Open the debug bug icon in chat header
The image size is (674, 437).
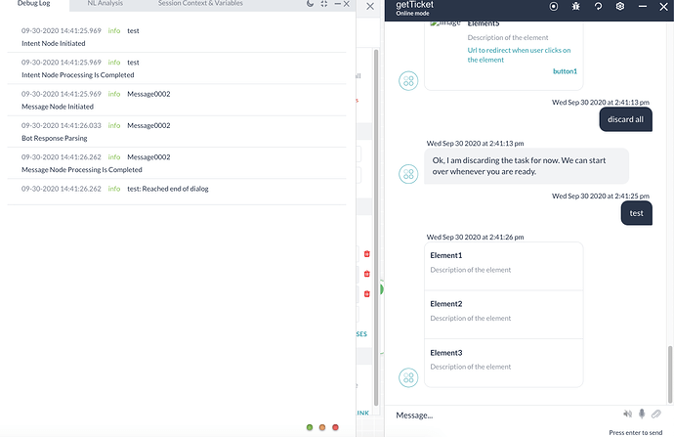(576, 7)
